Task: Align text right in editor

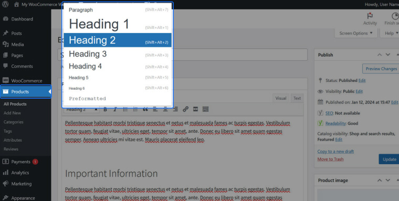Action: pyautogui.click(x=175, y=109)
